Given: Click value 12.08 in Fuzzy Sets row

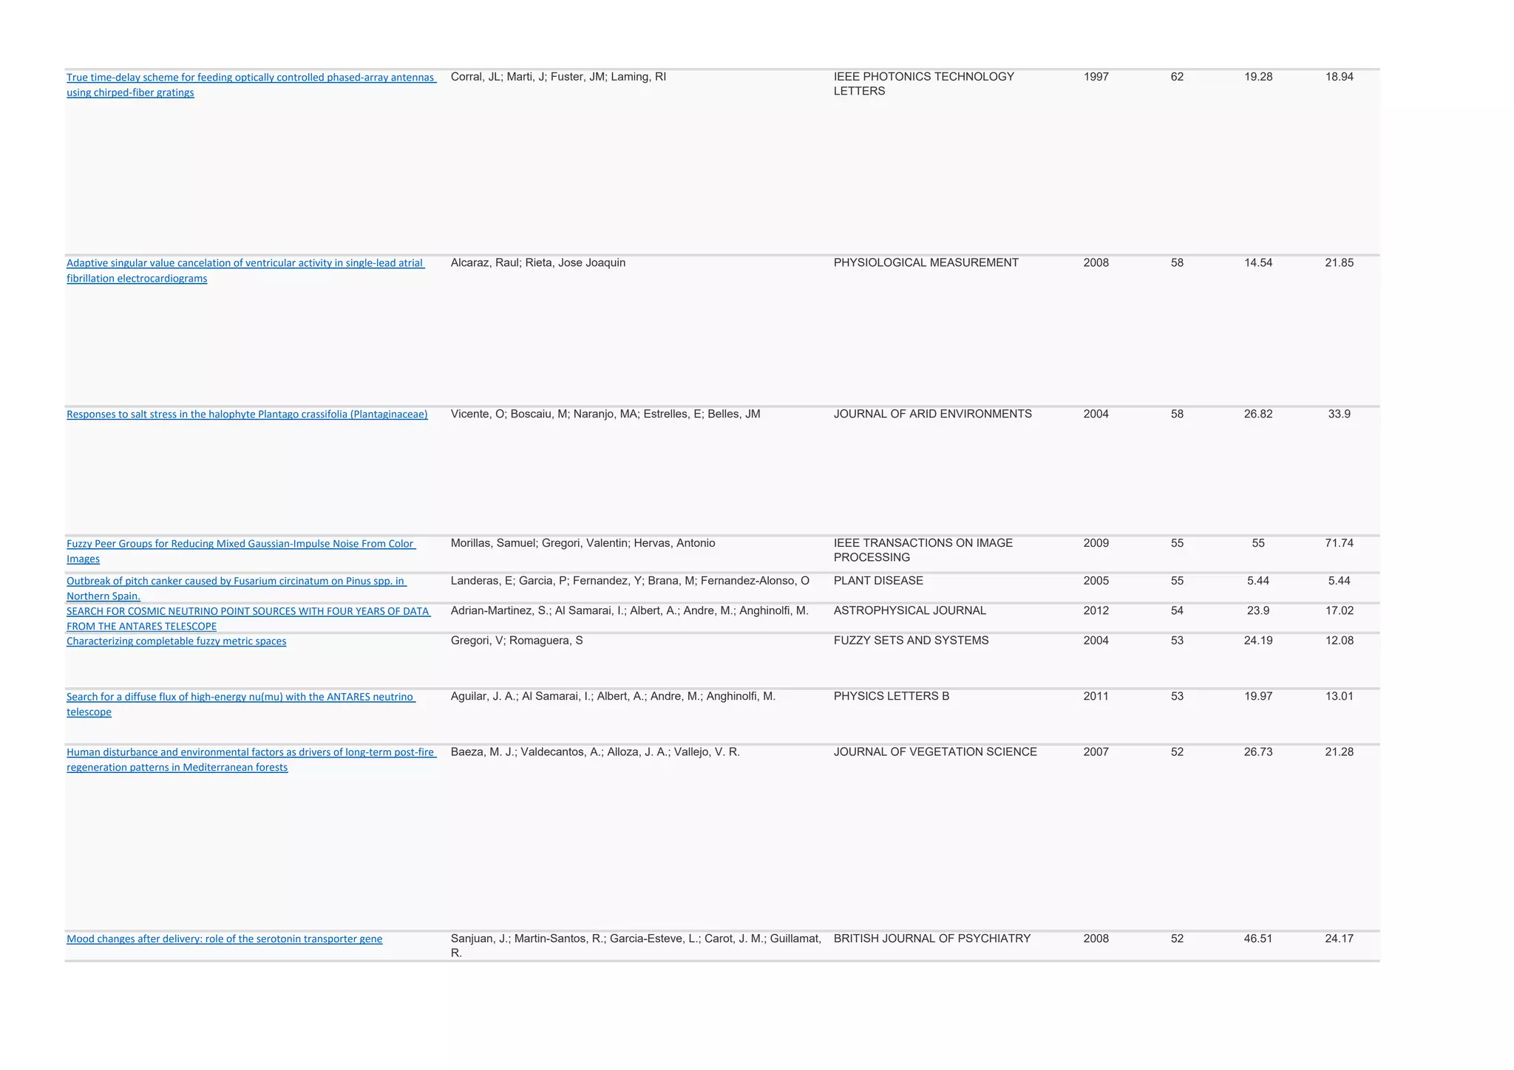Looking at the screenshot, I should pos(1340,641).
